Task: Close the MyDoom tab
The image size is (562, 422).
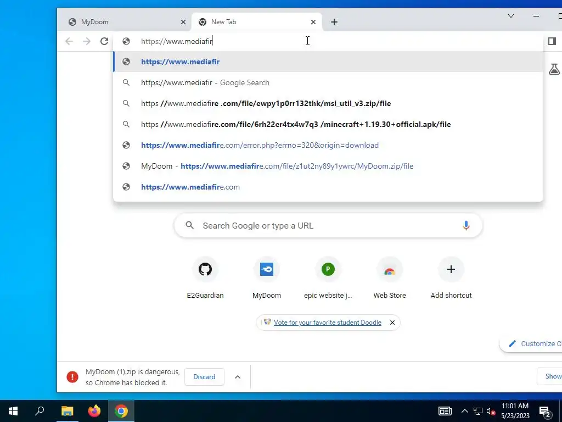Action: click(183, 22)
